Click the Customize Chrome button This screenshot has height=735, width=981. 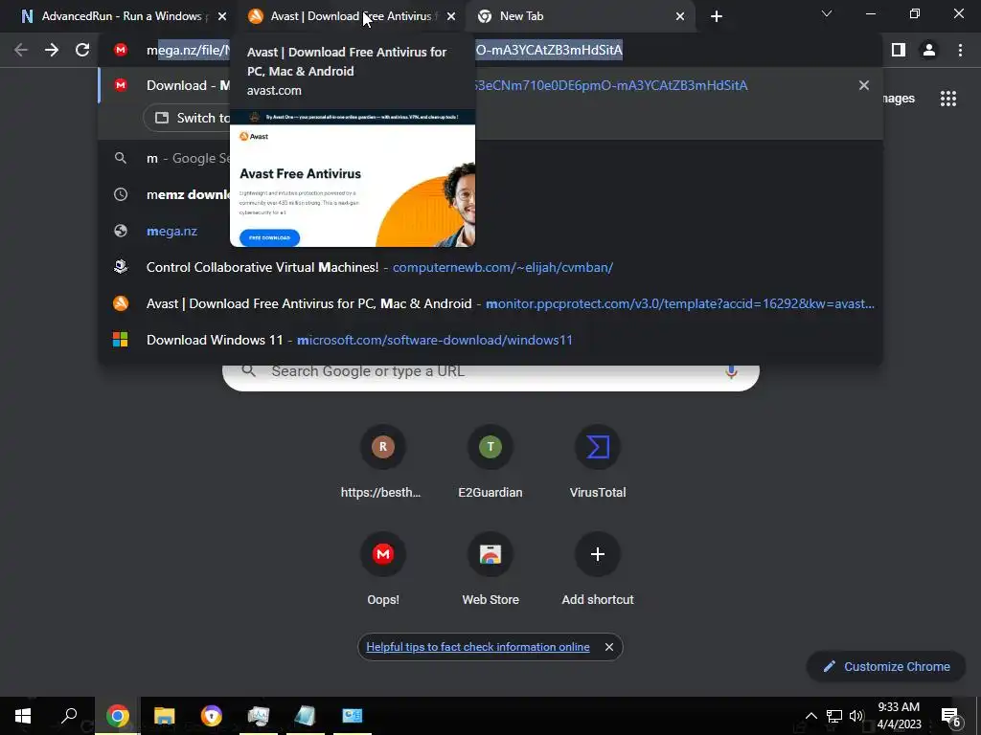tap(886, 666)
